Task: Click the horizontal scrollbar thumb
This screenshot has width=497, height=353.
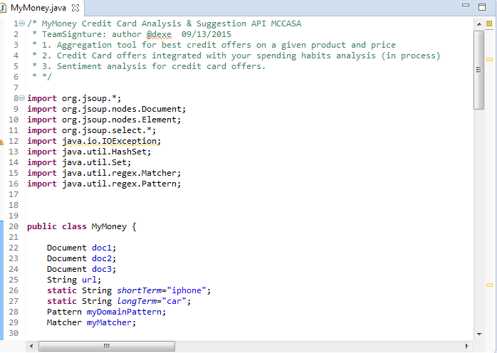Action: point(107,346)
